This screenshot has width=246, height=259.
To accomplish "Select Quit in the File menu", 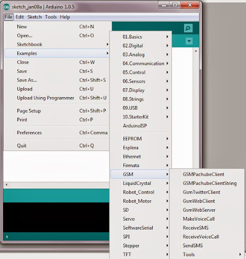I will tap(57, 145).
